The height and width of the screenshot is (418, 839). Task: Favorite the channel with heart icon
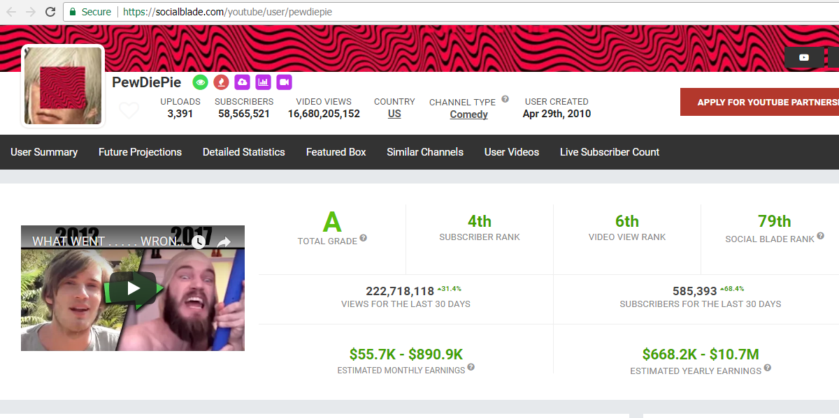click(x=129, y=110)
